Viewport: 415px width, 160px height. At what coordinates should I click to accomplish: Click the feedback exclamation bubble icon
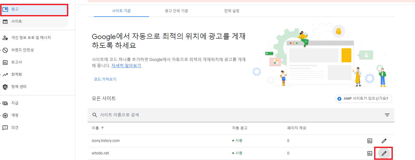5,128
